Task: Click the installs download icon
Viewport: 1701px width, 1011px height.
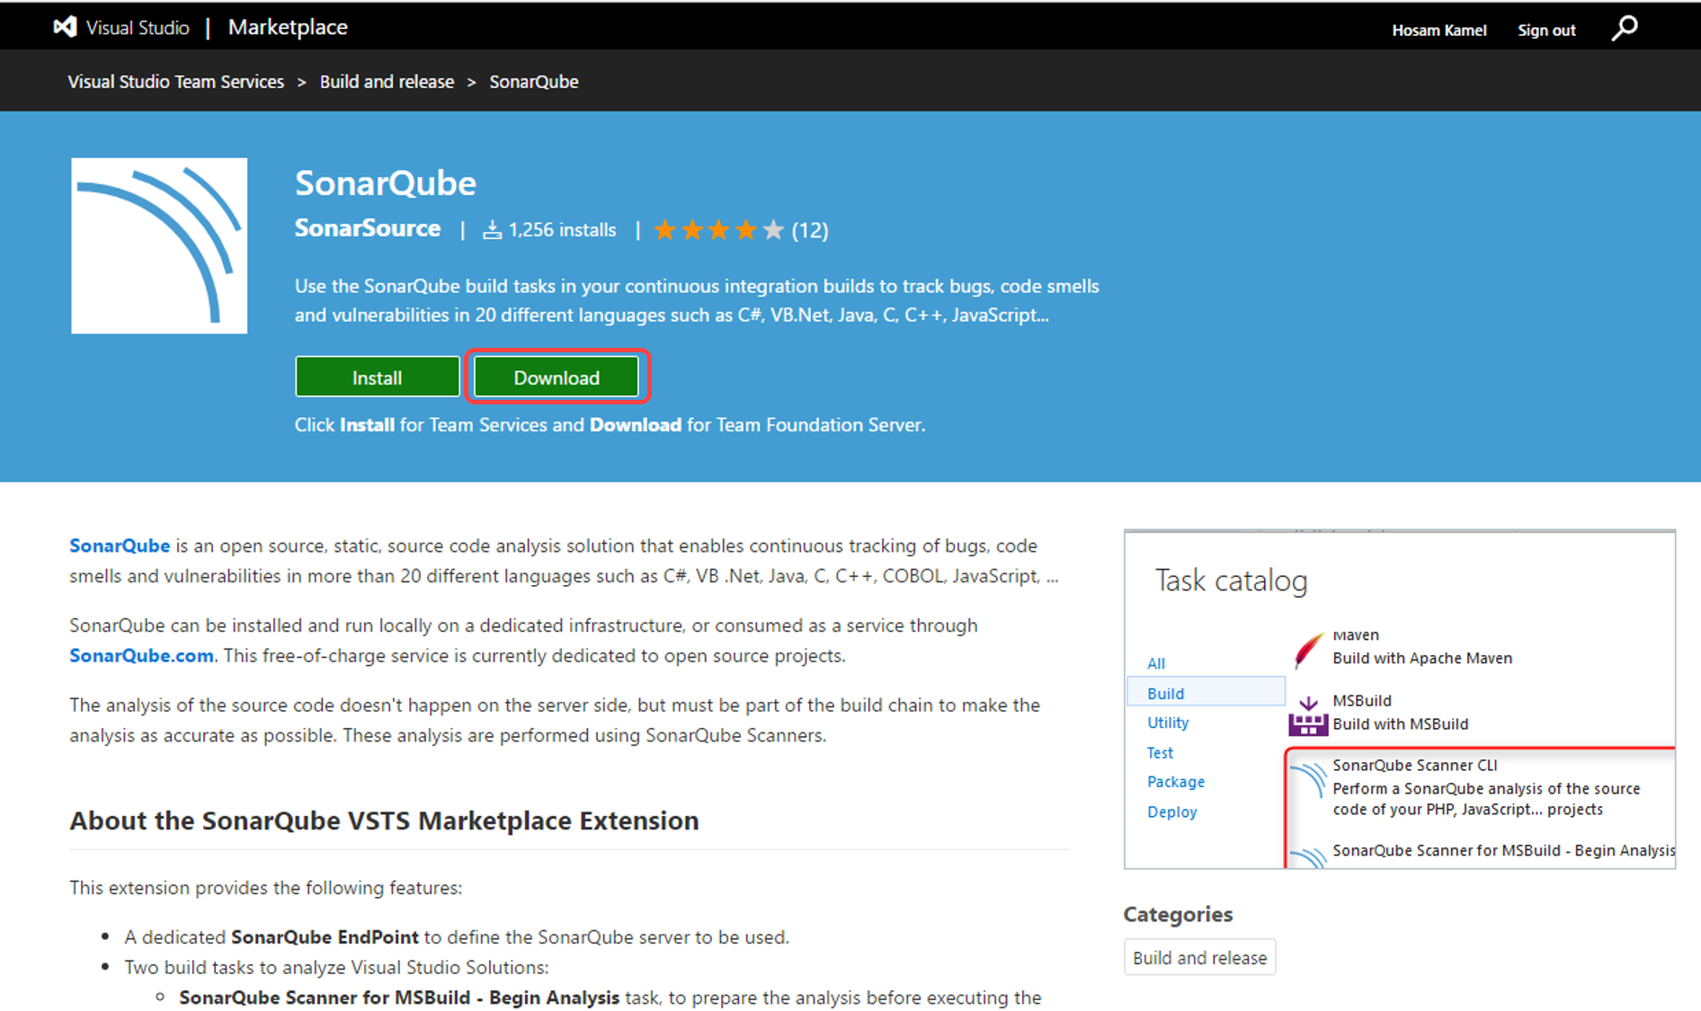Action: tap(492, 230)
